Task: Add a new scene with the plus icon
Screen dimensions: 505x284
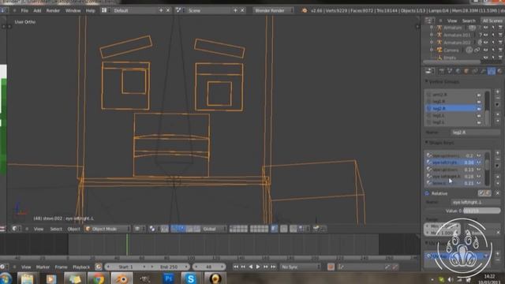Action: [235, 10]
